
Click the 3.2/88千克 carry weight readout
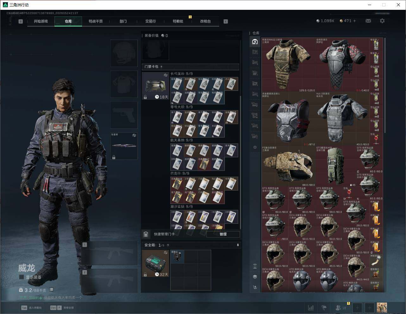click(x=33, y=290)
